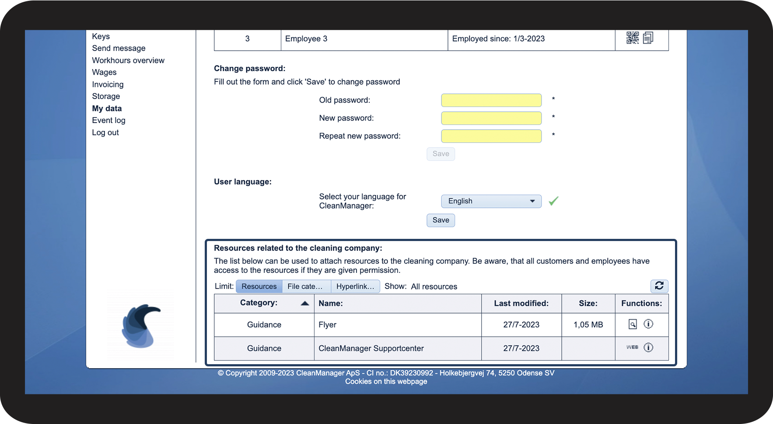Viewport: 773px width, 424px height.
Task: Save the selected user language
Action: (x=441, y=220)
